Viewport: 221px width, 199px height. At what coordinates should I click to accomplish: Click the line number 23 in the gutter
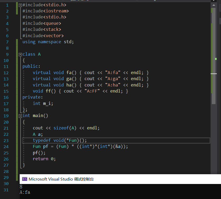[6, 140]
